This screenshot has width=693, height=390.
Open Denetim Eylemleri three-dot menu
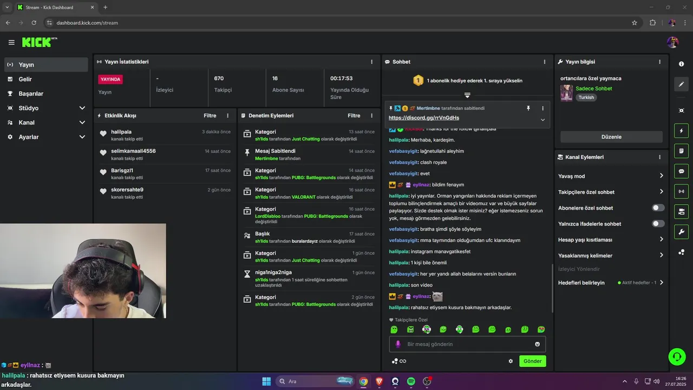tap(371, 115)
